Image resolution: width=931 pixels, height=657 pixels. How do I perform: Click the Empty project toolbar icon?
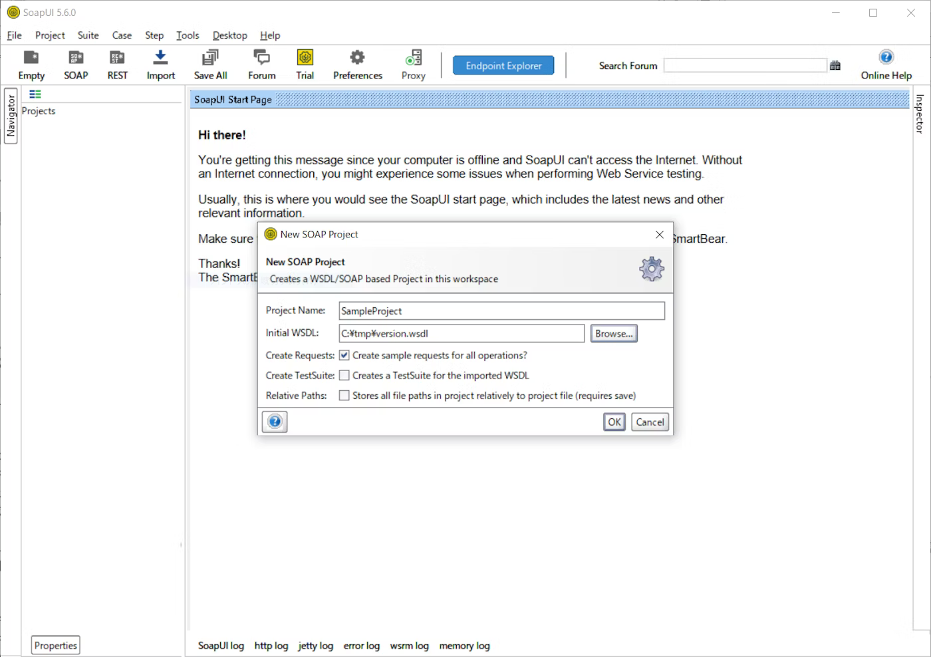click(x=31, y=59)
